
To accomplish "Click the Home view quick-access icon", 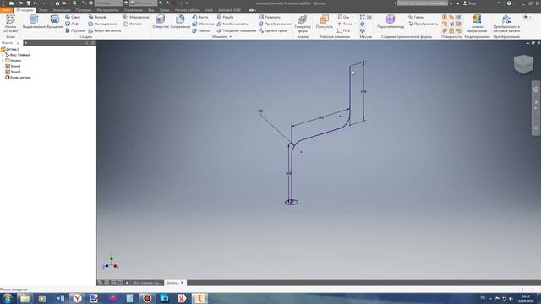I will pyautogui.click(x=57, y=3).
